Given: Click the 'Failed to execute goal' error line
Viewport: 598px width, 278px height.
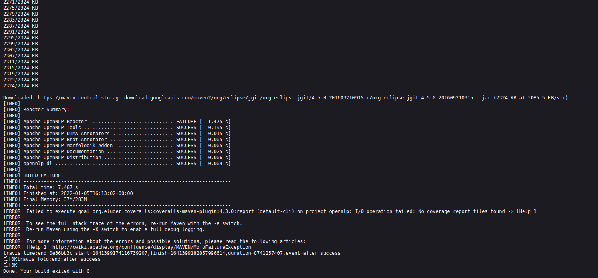Looking at the screenshot, I should coord(271,211).
